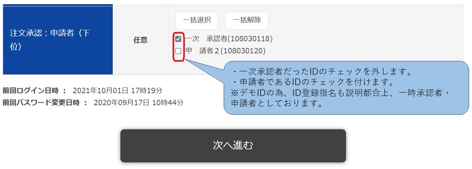Click the 2020年09月17日 10時44分 password timestamp

coord(138,102)
